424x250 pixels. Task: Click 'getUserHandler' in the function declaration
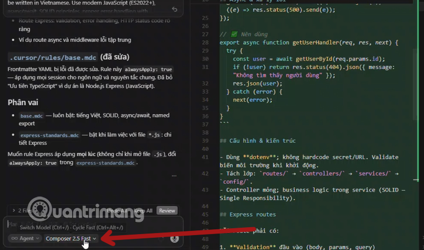(315, 42)
